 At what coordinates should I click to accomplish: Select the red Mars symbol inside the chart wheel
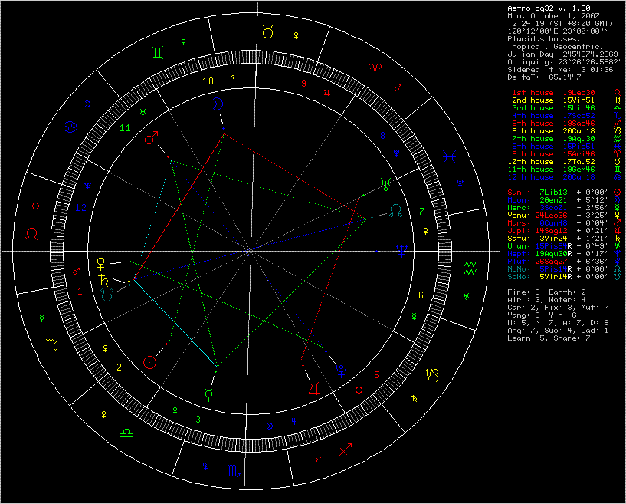(152, 139)
